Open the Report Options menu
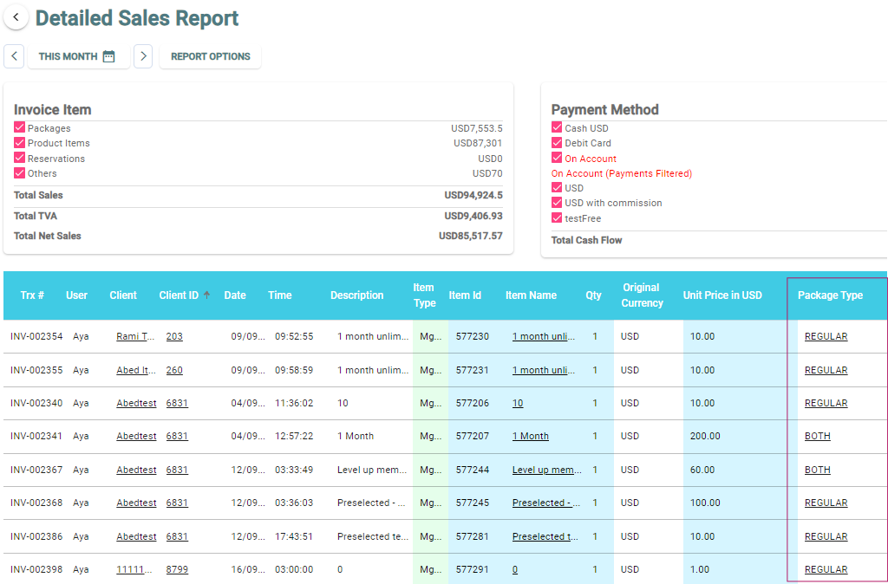This screenshot has height=584, width=888. click(x=210, y=56)
